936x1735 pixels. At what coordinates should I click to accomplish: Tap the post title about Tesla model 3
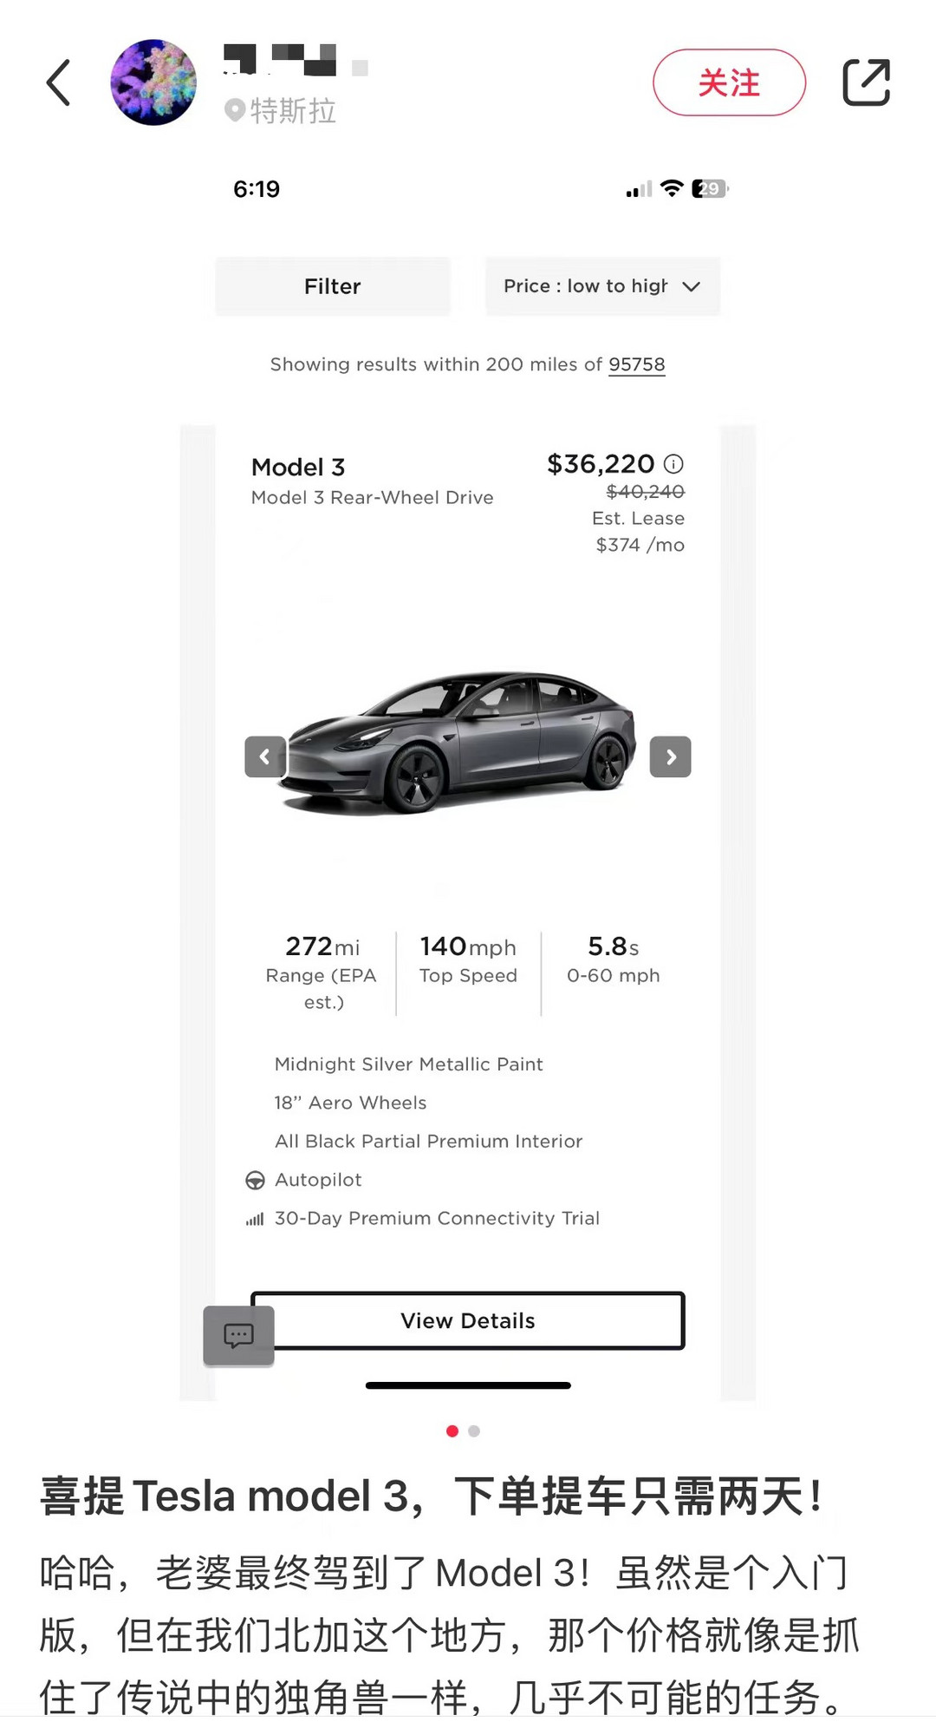coord(431,1496)
